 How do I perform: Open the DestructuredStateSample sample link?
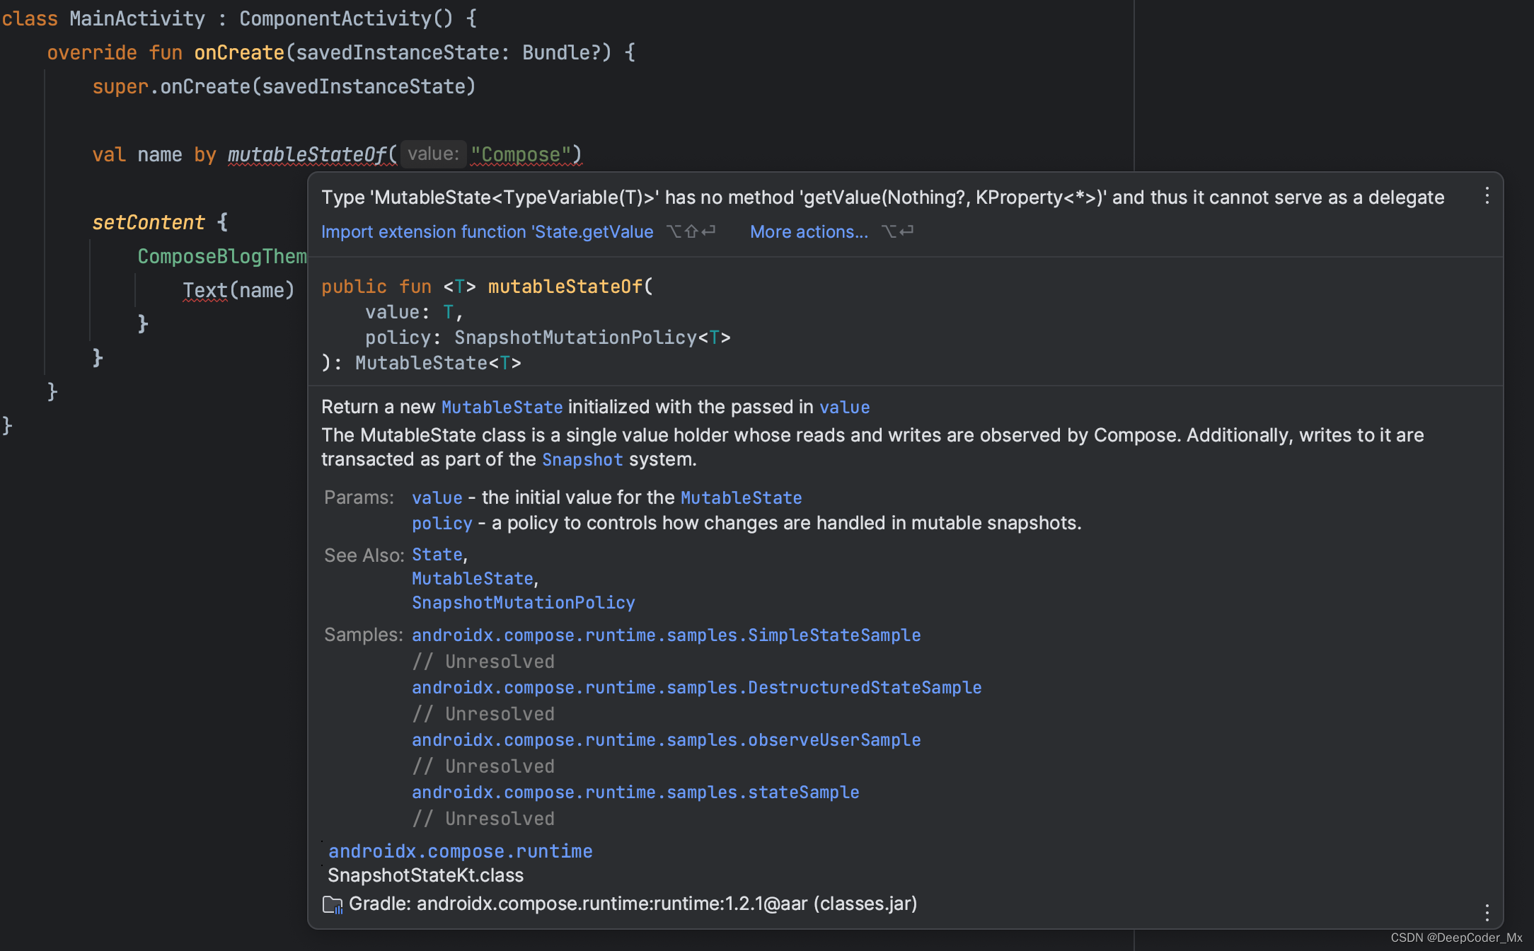(x=696, y=688)
